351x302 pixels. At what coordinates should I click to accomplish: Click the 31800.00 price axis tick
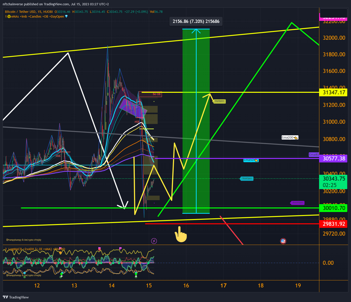(334, 54)
